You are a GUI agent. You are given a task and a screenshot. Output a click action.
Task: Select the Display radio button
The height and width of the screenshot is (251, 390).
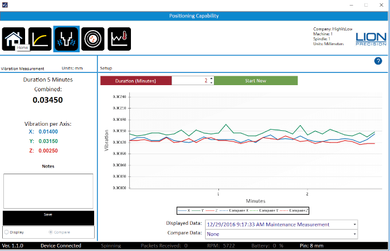click(x=7, y=232)
